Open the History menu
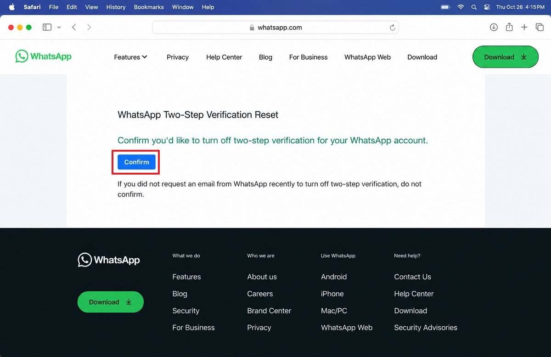 point(116,7)
